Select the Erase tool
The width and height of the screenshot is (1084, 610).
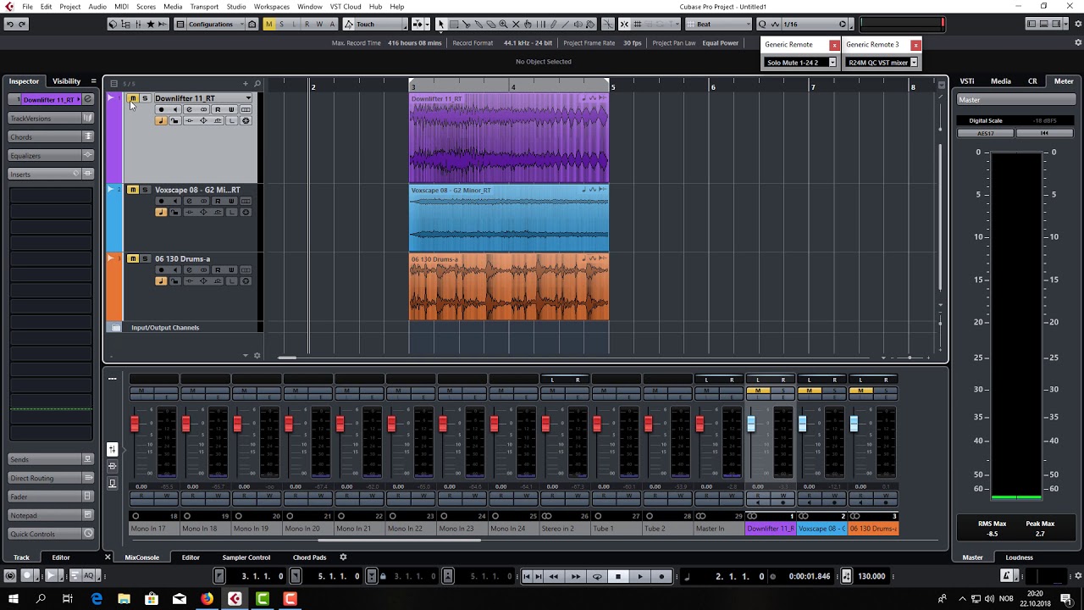coord(491,24)
